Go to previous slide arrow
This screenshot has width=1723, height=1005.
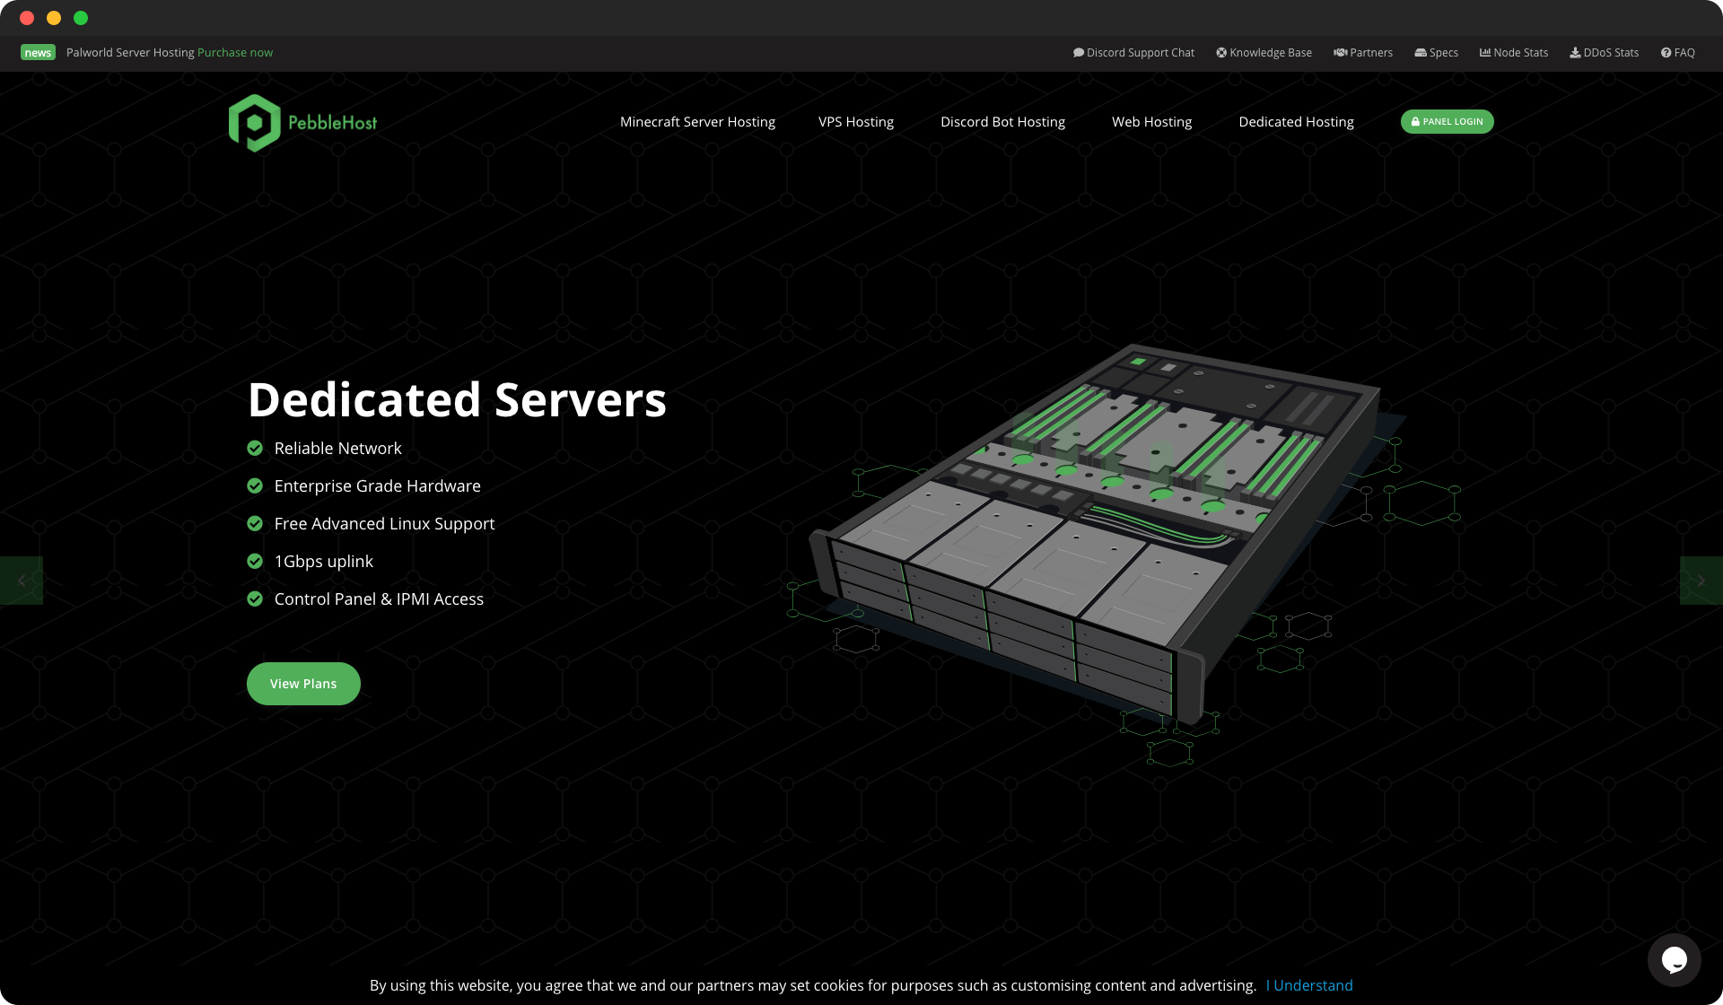(22, 581)
